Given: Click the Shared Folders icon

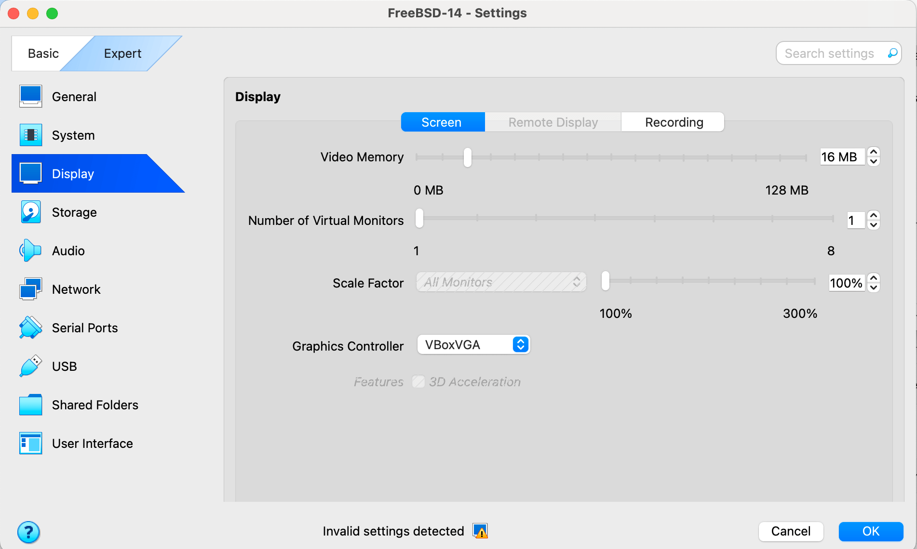Looking at the screenshot, I should coord(30,405).
